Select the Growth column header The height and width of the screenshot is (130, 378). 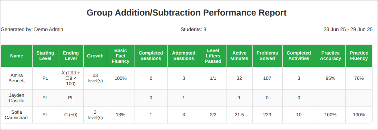pos(95,56)
